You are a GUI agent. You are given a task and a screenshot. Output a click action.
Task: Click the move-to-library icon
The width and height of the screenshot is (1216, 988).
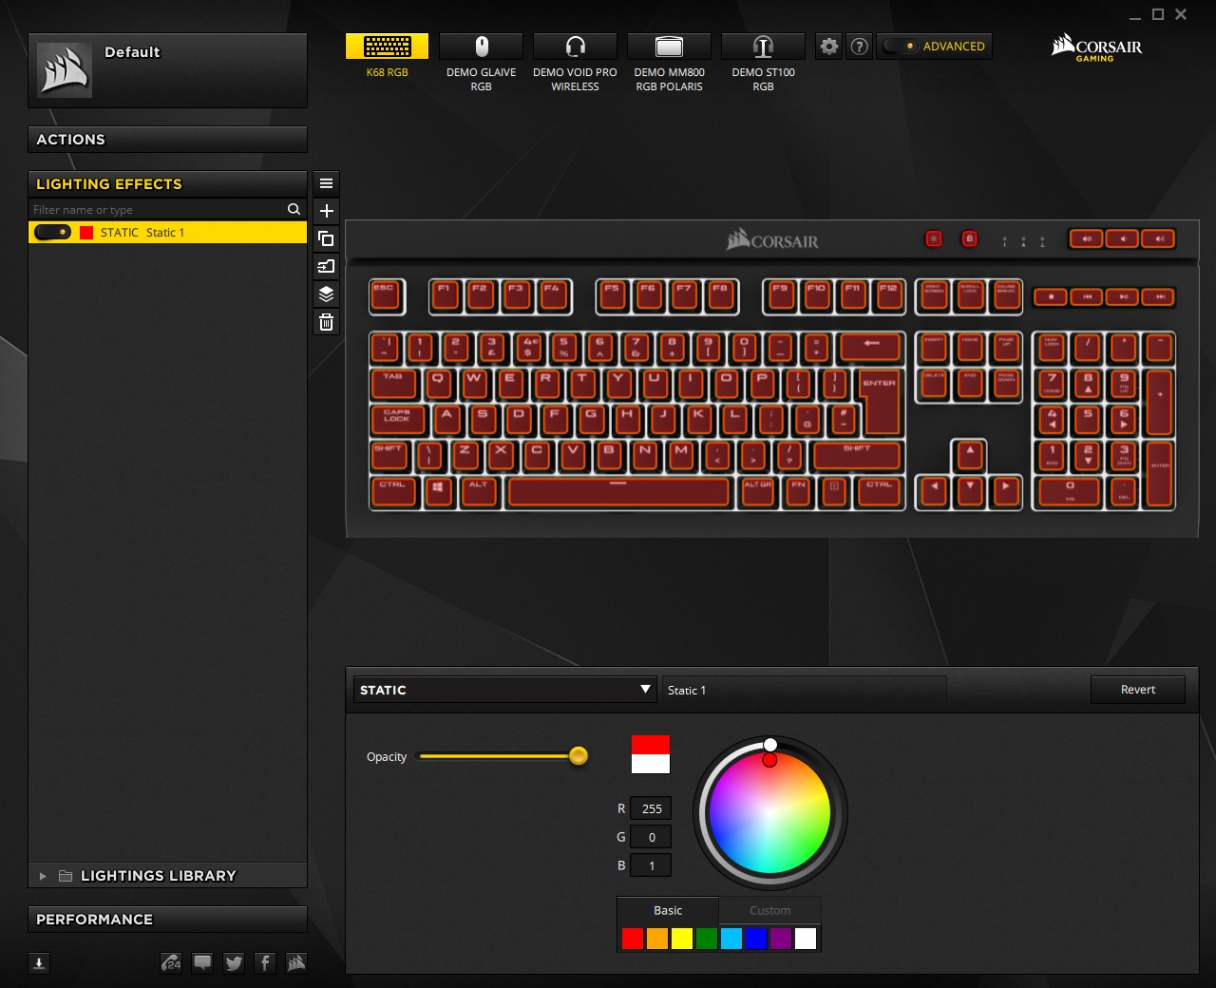point(326,266)
